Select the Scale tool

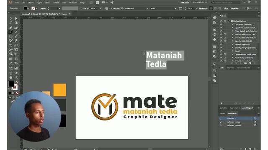[16, 45]
